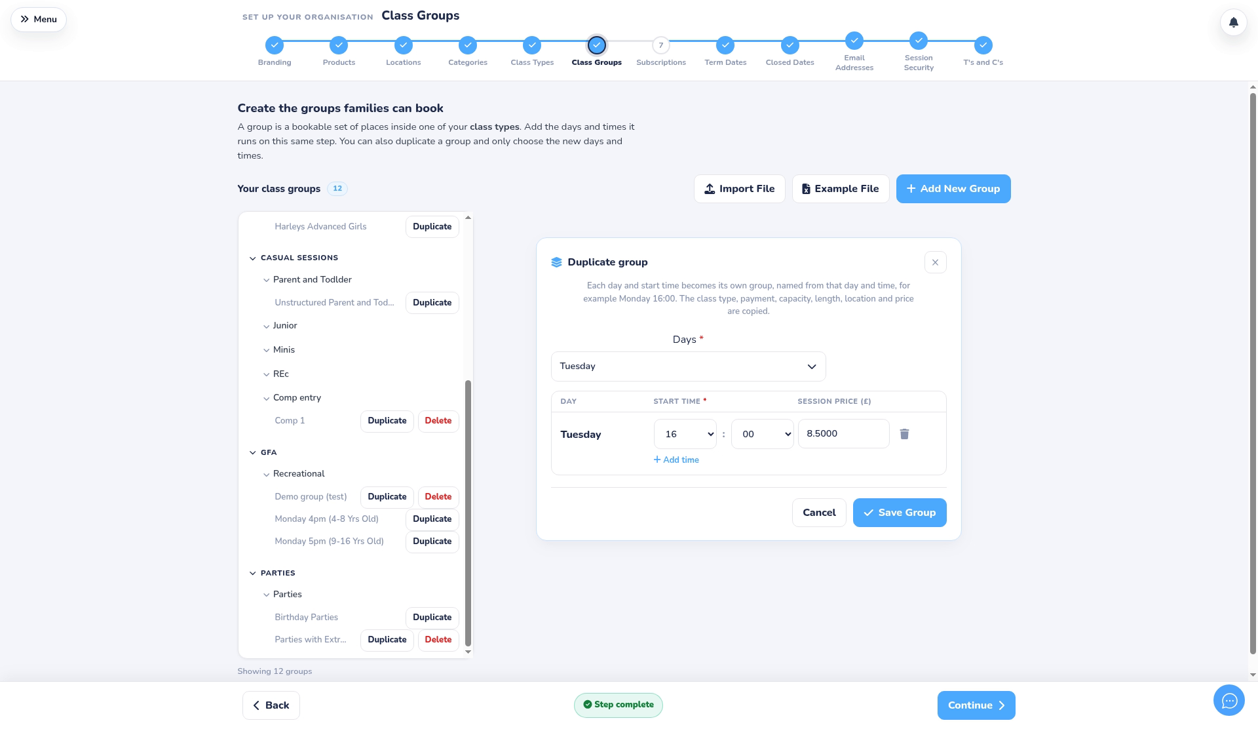
Task: Save the duplicated group
Action: tap(899, 513)
